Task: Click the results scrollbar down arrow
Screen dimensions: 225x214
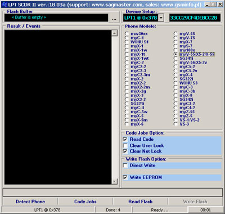Action: click(x=114, y=181)
